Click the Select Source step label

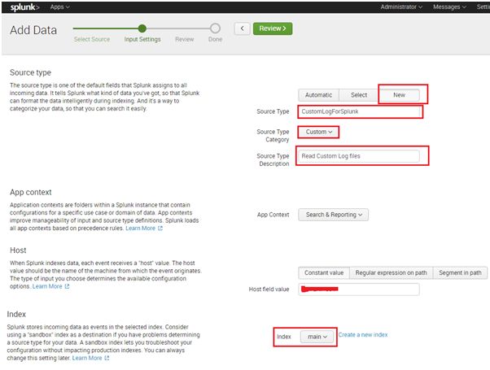click(x=92, y=39)
